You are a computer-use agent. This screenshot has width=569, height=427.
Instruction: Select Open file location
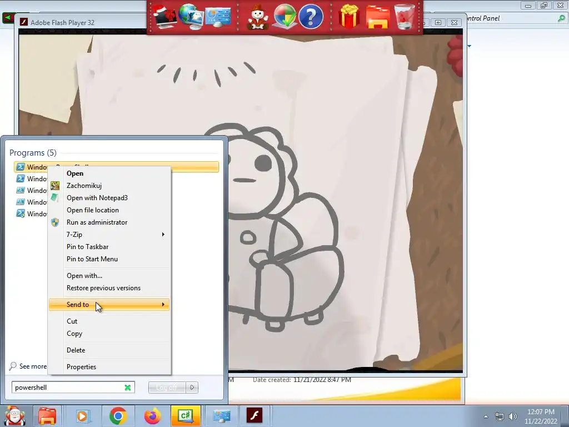93,210
